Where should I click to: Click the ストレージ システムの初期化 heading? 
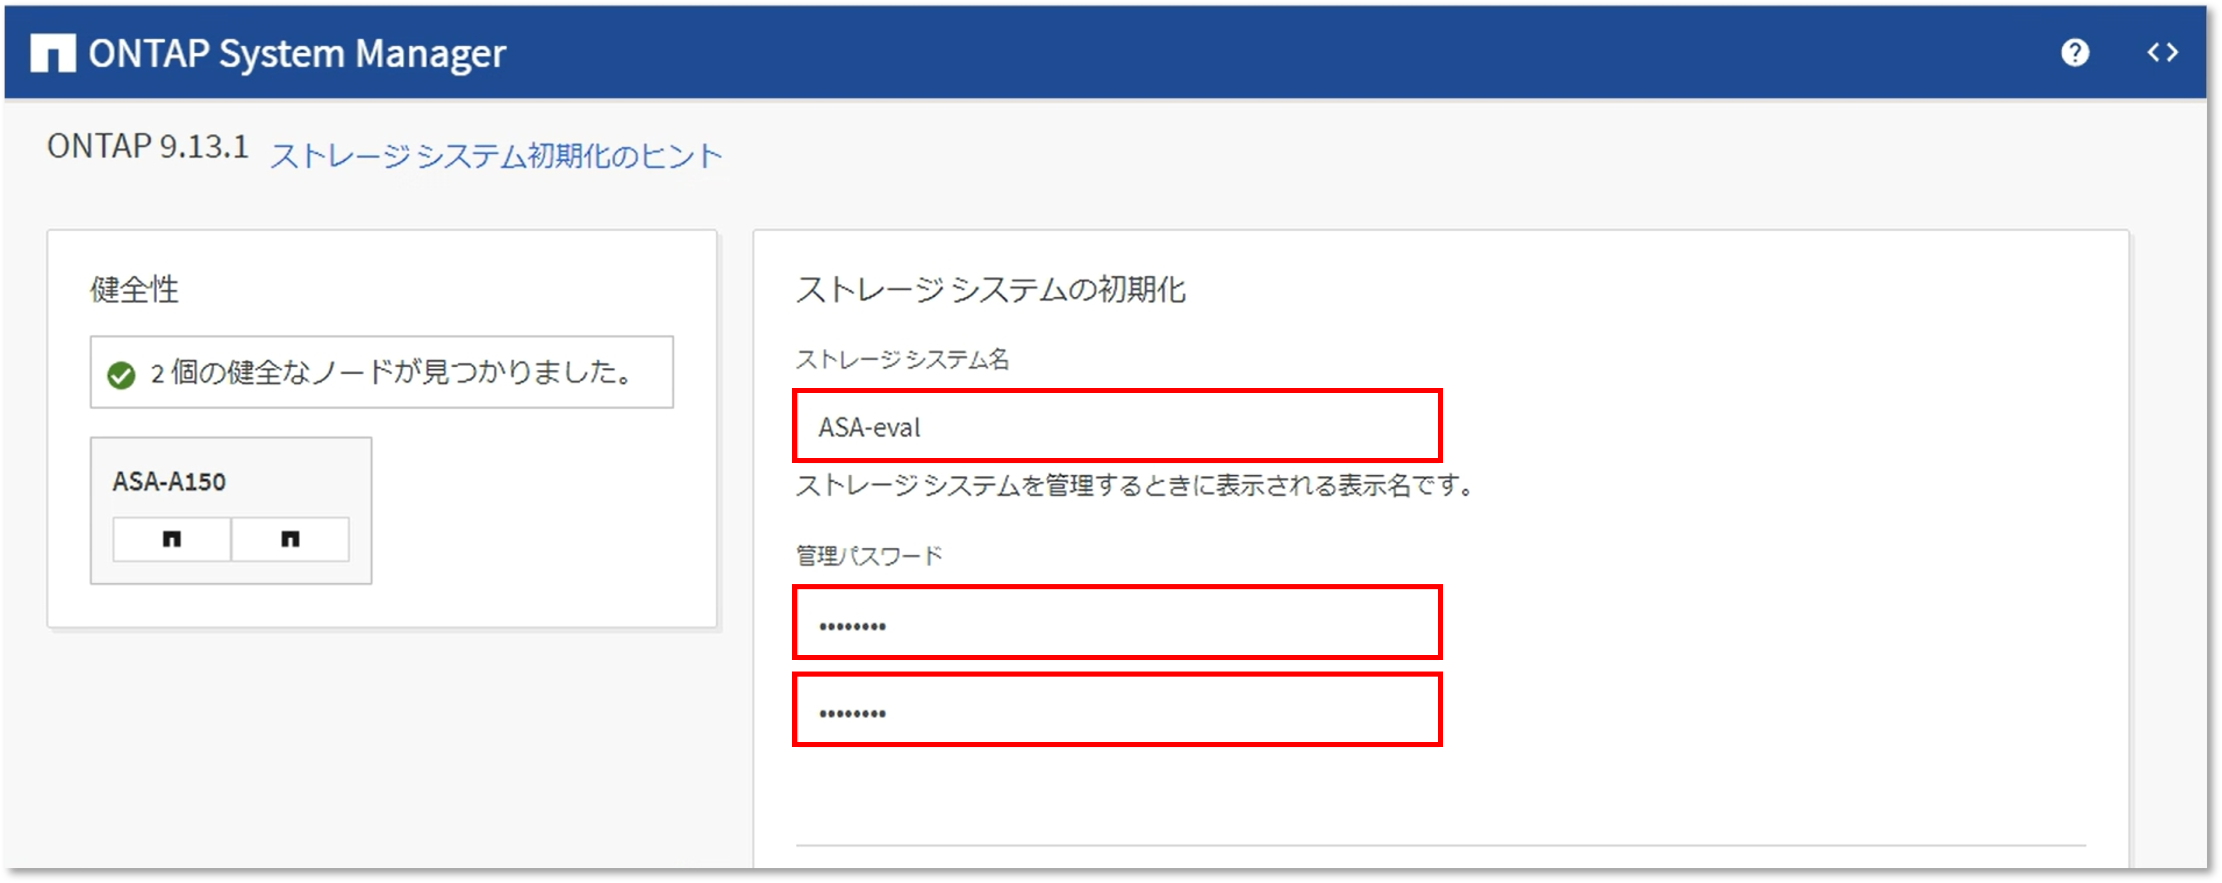coord(990,290)
